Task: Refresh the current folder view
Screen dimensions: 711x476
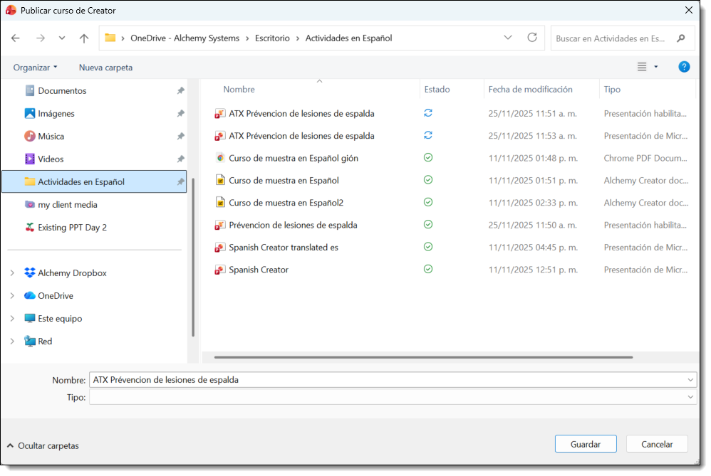Action: coord(531,38)
